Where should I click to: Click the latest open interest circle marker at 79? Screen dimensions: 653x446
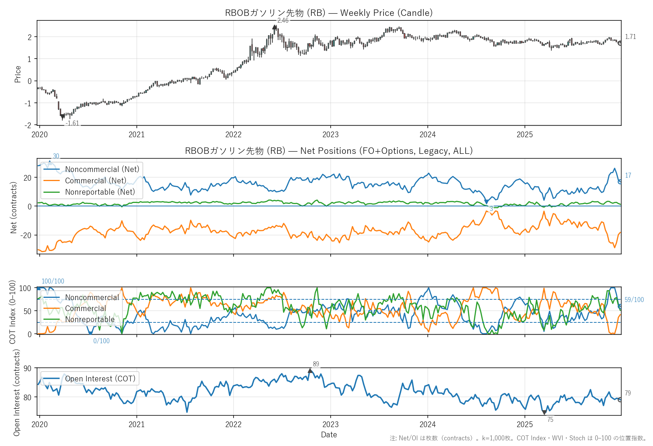(x=620, y=400)
